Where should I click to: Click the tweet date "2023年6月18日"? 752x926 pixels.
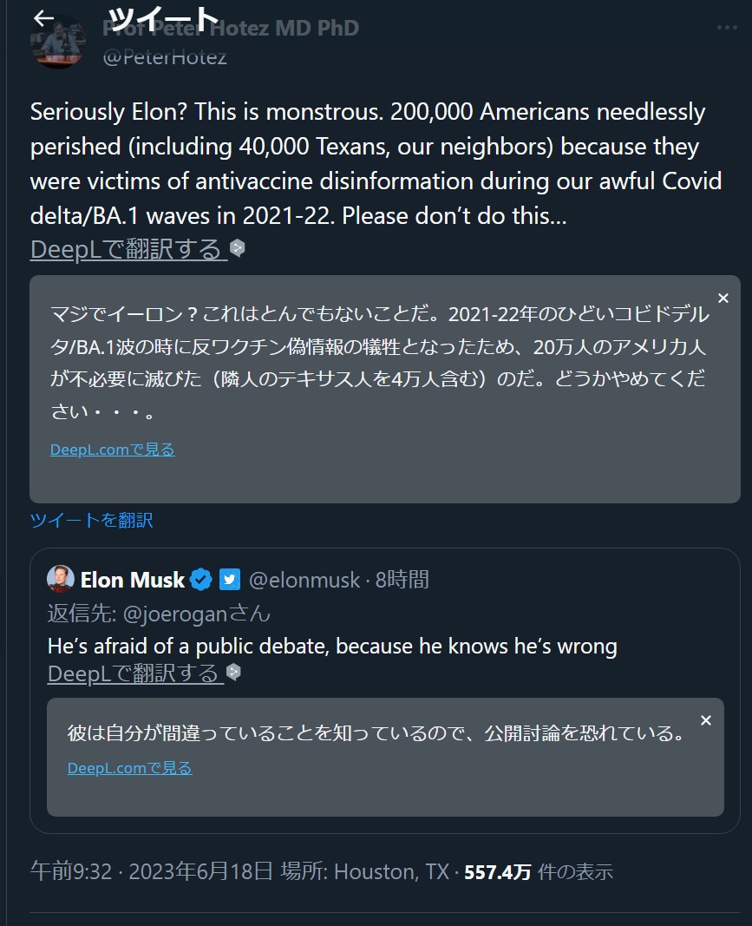200,871
